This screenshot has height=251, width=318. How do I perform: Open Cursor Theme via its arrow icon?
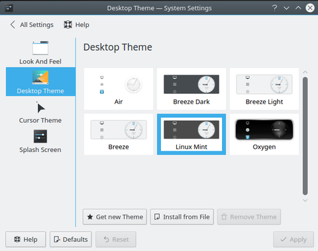pyautogui.click(x=40, y=108)
